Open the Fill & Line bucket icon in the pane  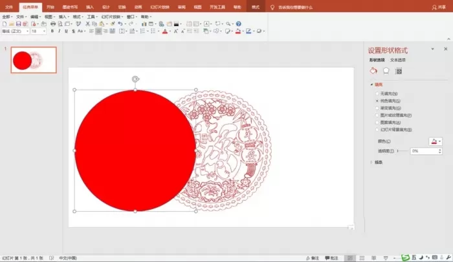coord(373,71)
